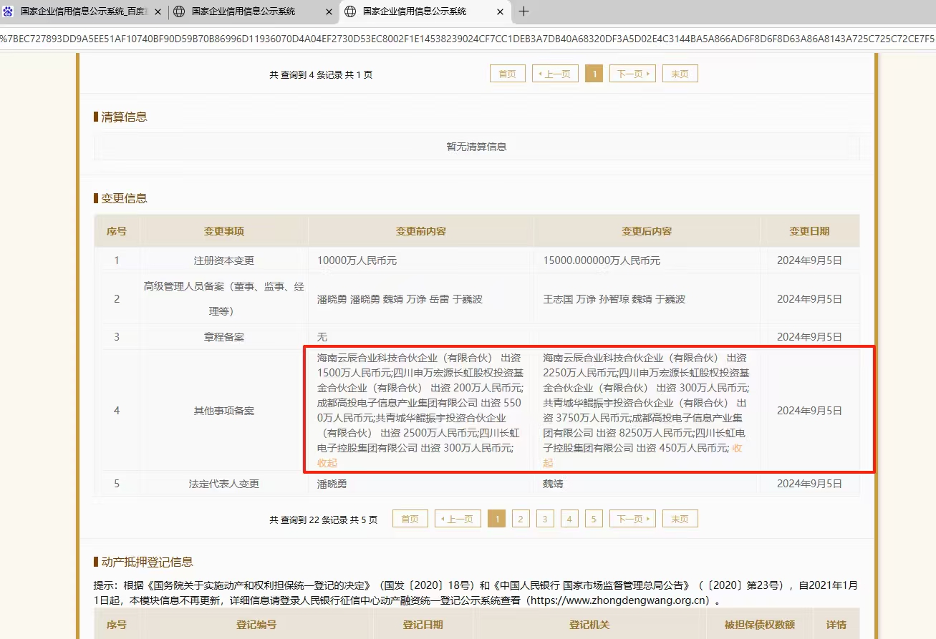
Task: Click 末页 in the 4-record pager
Action: (680, 74)
